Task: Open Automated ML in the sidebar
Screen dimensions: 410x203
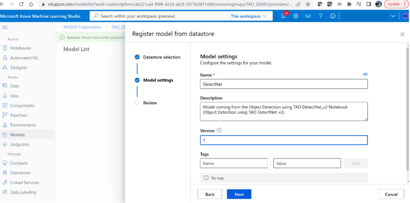Action: click(x=24, y=58)
